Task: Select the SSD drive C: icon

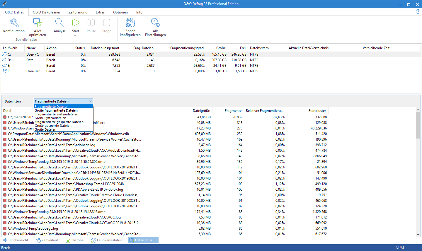Action: 4,54
